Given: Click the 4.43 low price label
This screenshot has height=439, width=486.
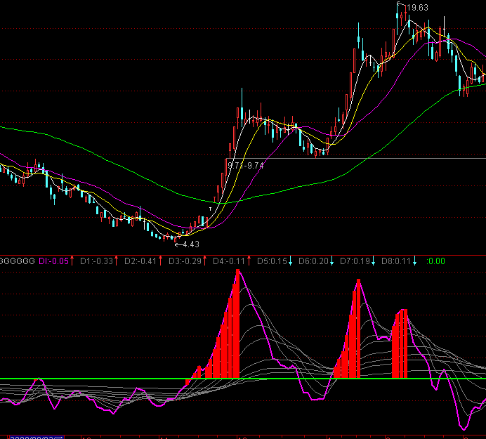Looking at the screenshot, I should pos(190,244).
